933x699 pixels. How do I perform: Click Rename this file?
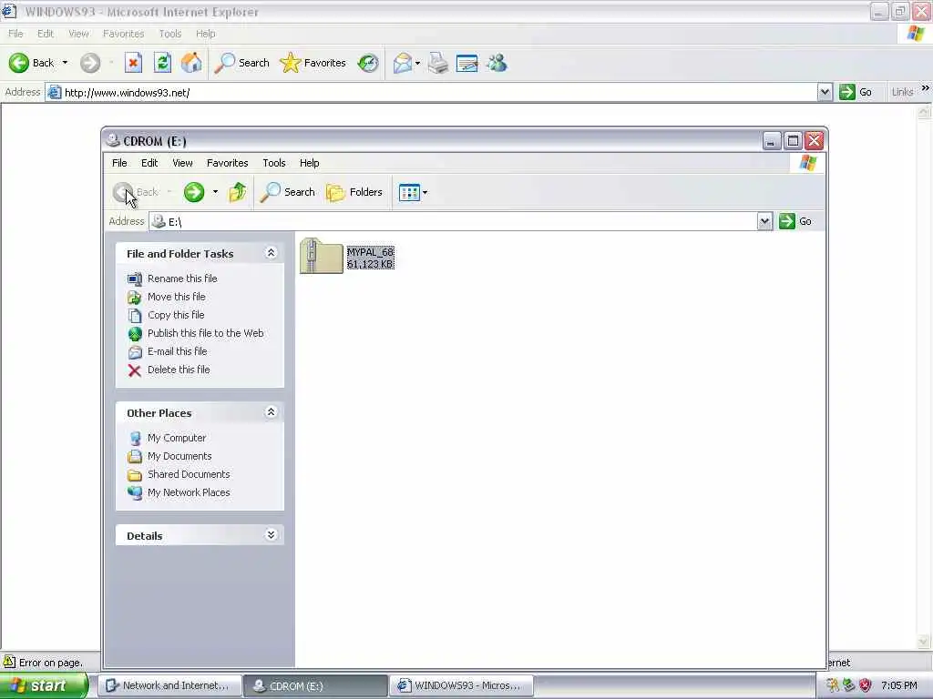point(182,279)
